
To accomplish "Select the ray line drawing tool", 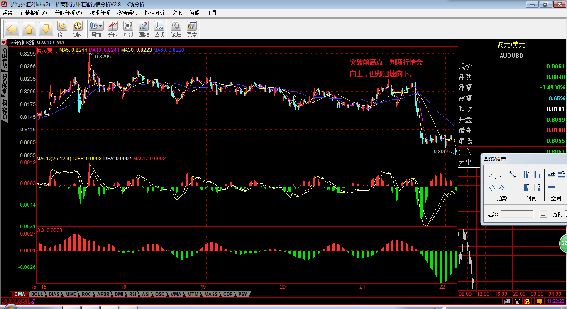I will point(502,174).
